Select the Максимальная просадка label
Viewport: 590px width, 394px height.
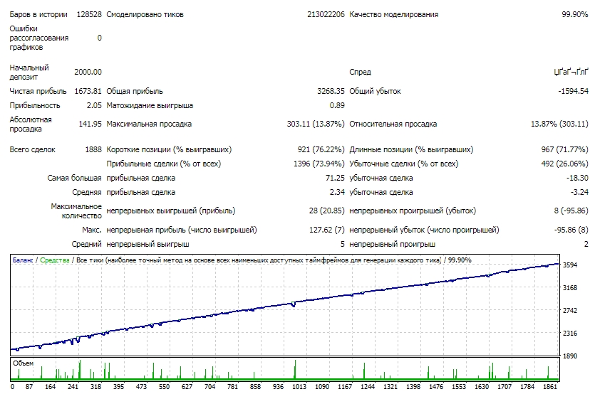(x=149, y=124)
